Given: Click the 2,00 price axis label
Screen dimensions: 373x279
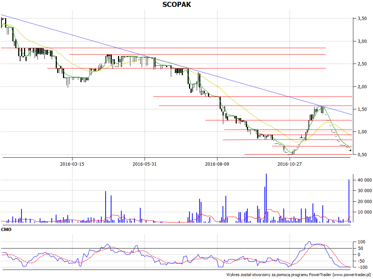Looking at the screenshot, I should [362, 86].
